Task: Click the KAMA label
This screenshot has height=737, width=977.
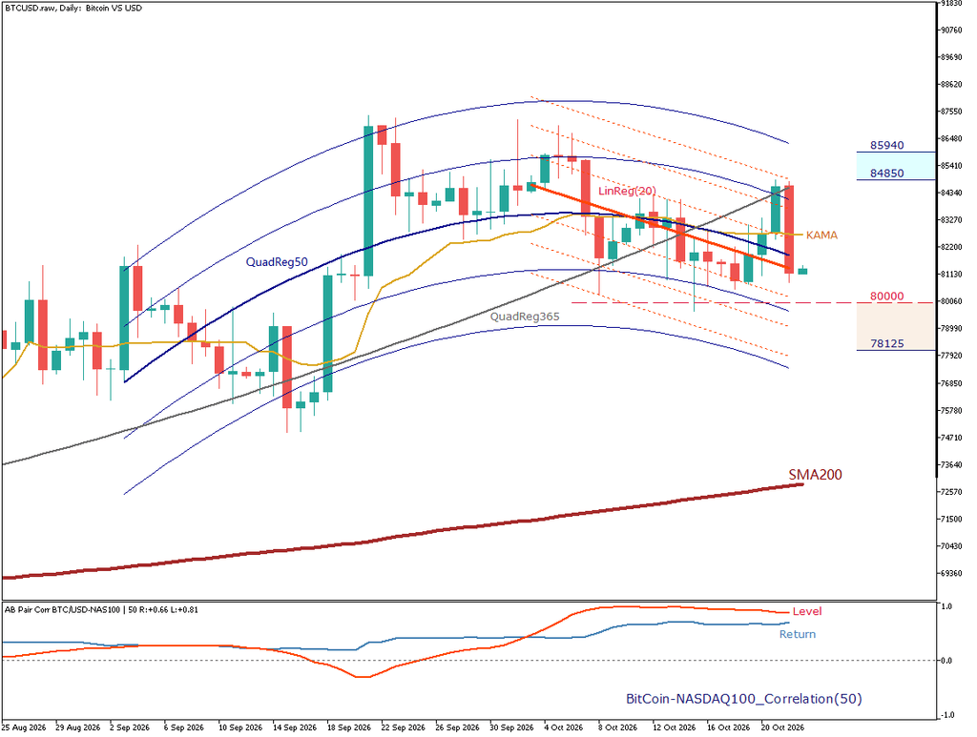Action: click(x=821, y=235)
